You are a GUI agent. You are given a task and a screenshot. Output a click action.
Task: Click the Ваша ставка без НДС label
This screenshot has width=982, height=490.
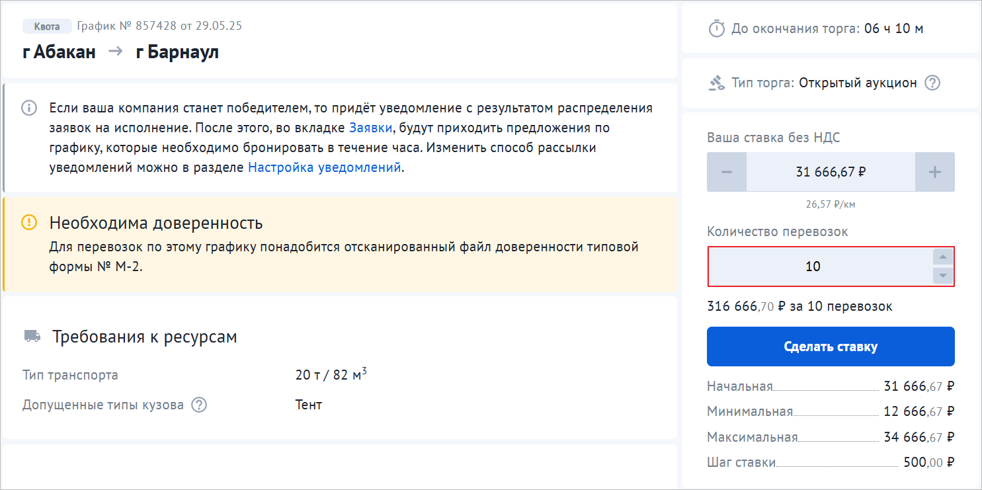pos(774,138)
